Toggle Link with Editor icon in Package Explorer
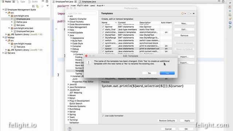The width and height of the screenshot is (233, 131). (x=37, y=6)
